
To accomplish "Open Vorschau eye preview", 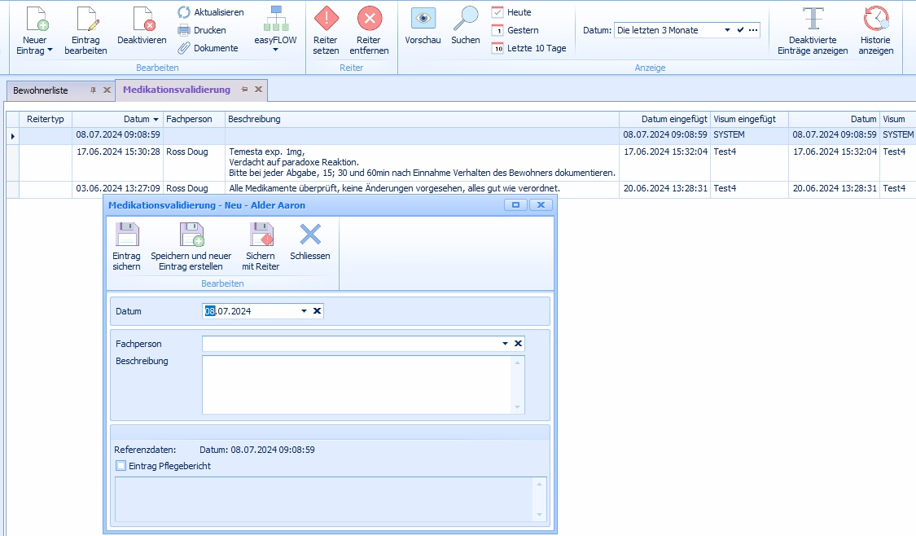I will pyautogui.click(x=423, y=26).
